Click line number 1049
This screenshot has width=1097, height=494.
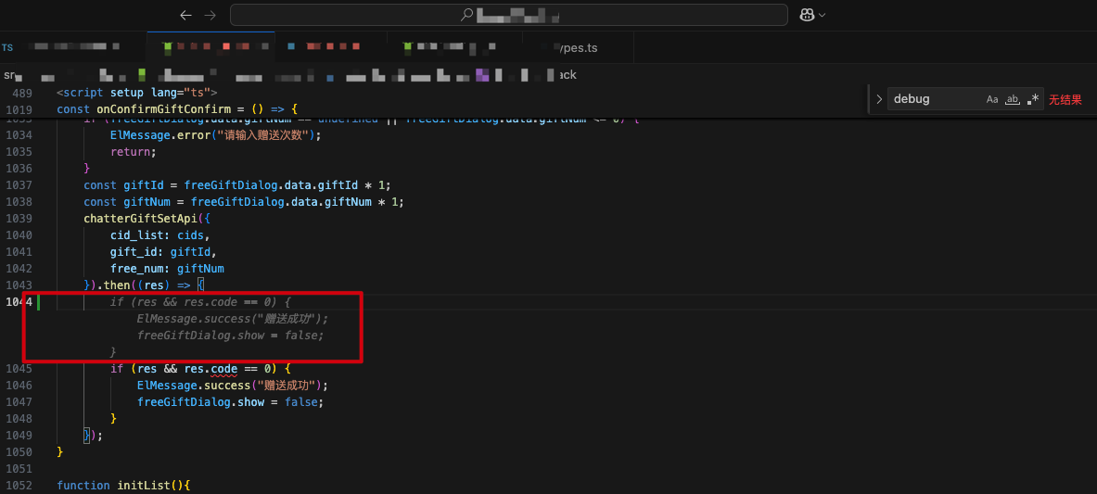pyautogui.click(x=19, y=436)
